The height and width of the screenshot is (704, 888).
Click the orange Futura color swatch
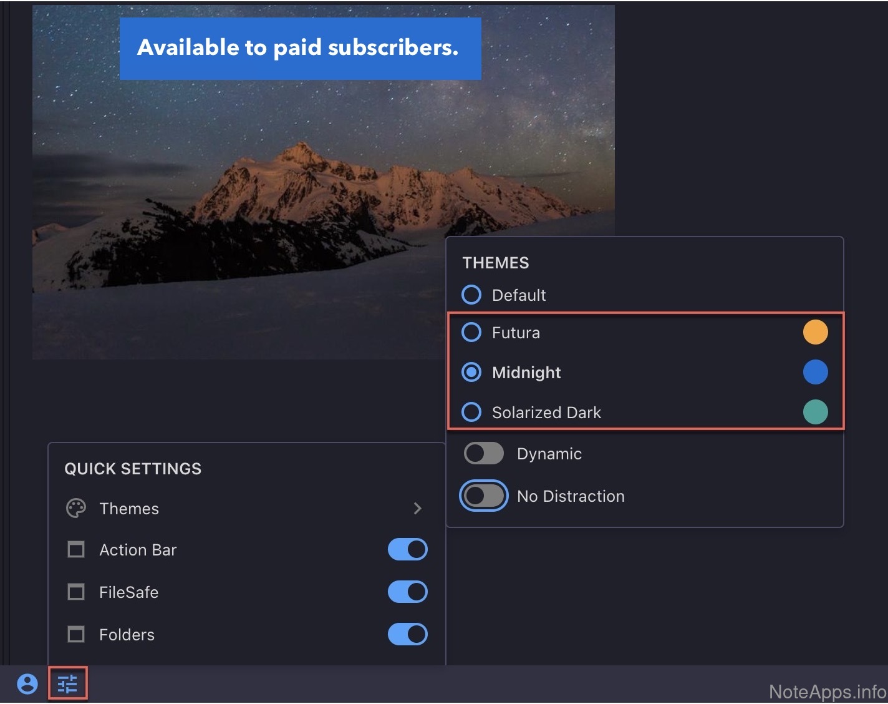coord(815,332)
